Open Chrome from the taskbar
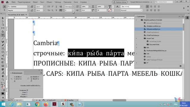This screenshot has width=190, height=107. pos(37,104)
